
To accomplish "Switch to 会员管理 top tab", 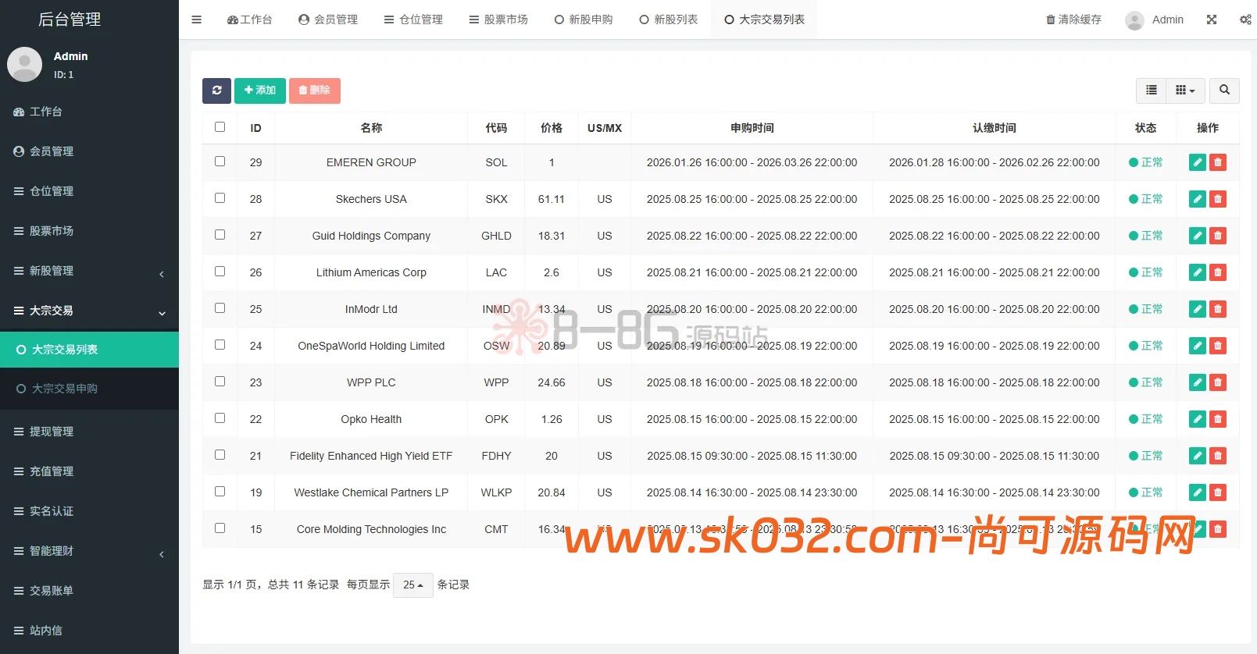I will pos(328,20).
